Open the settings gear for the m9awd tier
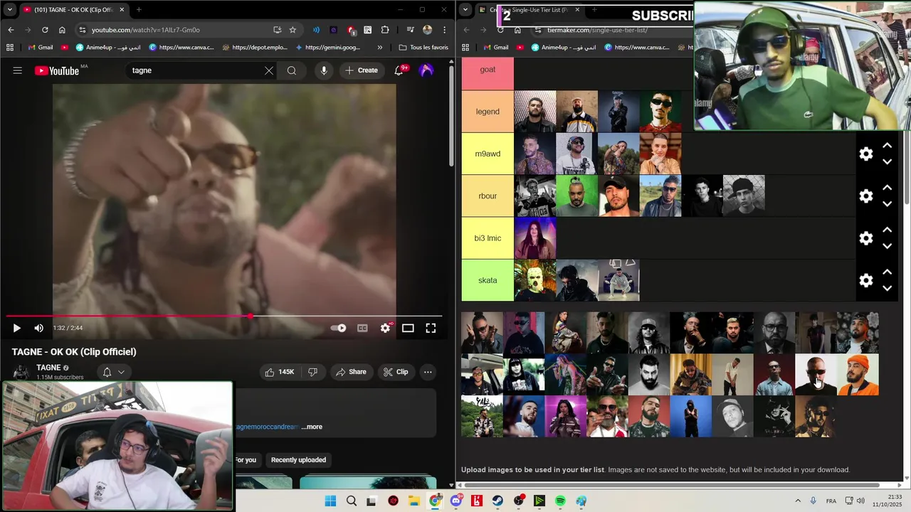Image resolution: width=911 pixels, height=512 pixels. point(866,154)
